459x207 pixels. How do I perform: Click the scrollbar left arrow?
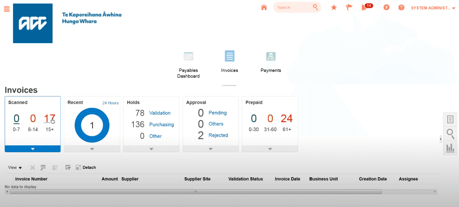7,191
